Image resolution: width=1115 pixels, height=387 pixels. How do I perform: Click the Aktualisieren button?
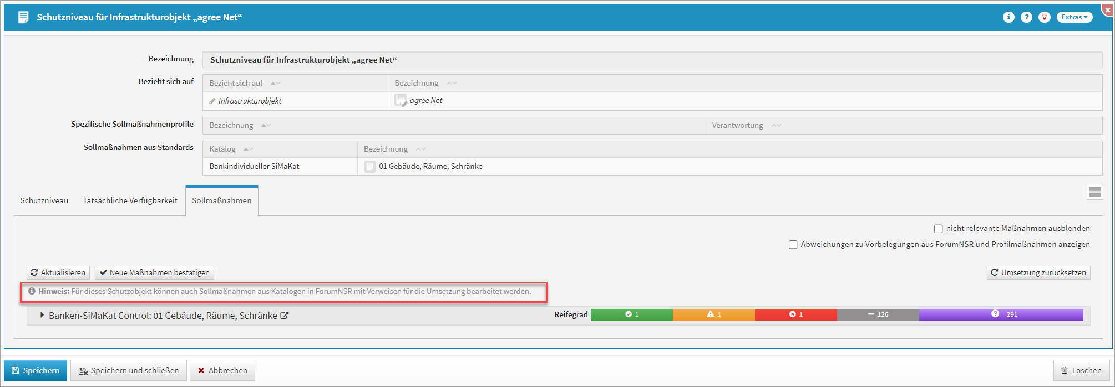58,272
